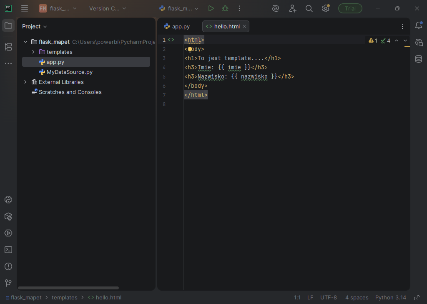The width and height of the screenshot is (427, 304).
Task: Expand External Libraries node
Action: point(25,82)
